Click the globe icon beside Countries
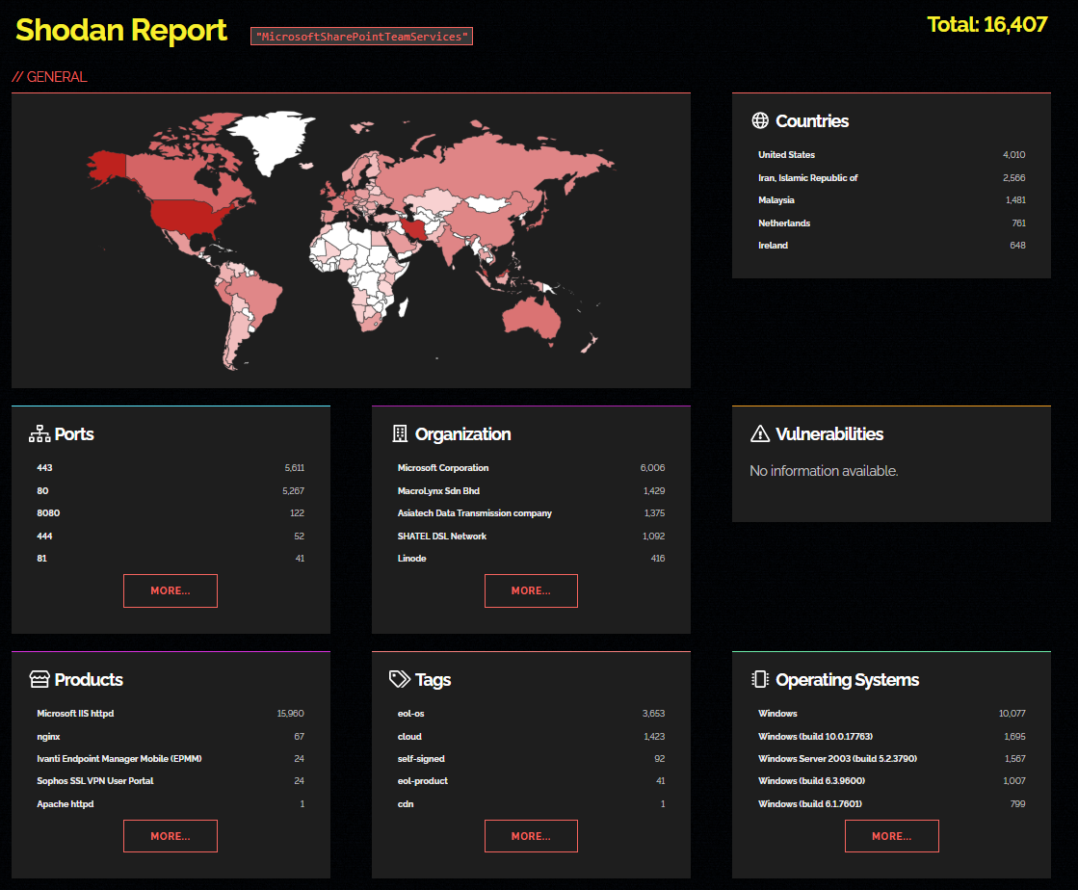Screen dimensions: 1078x890 click(x=760, y=120)
